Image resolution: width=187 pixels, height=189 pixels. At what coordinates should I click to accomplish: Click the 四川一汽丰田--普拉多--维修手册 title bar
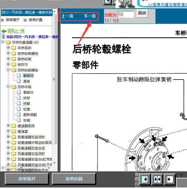tap(27, 12)
